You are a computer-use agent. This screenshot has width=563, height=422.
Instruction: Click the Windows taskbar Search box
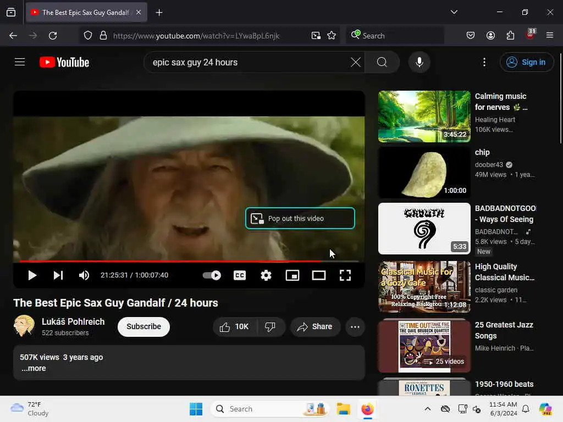point(270,409)
